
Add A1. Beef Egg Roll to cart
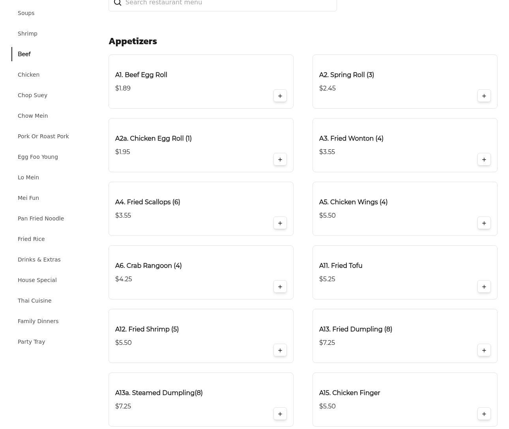pos(280,96)
